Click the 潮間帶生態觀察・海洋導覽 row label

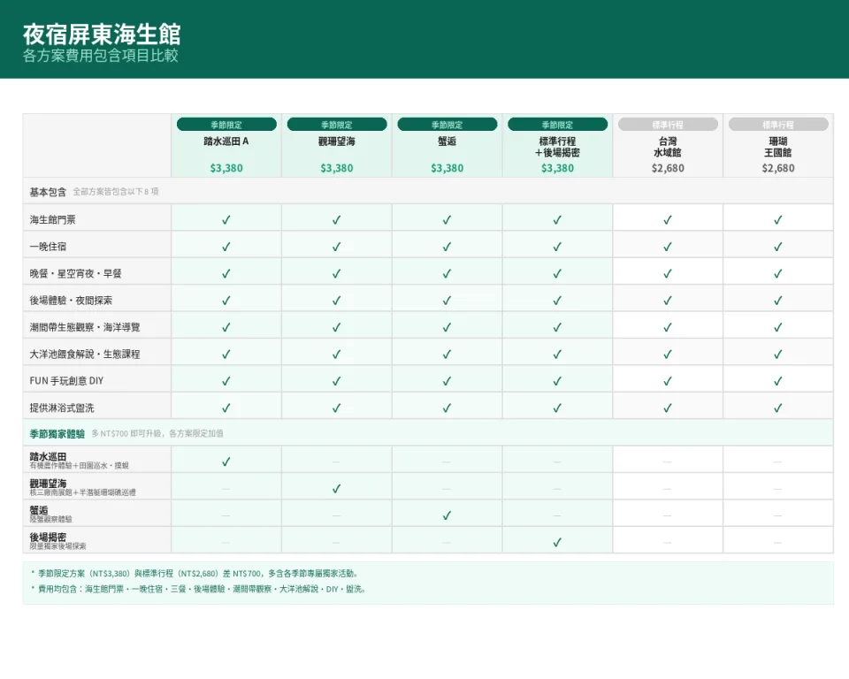85,327
